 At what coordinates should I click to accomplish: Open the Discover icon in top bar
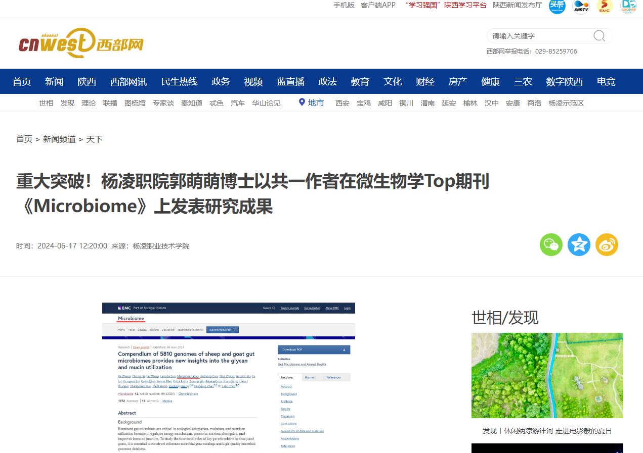(628, 6)
